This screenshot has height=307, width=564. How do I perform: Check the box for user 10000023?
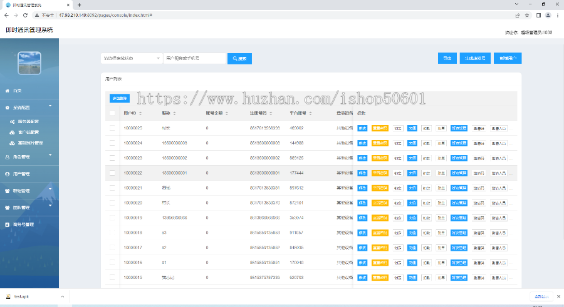(x=112, y=158)
